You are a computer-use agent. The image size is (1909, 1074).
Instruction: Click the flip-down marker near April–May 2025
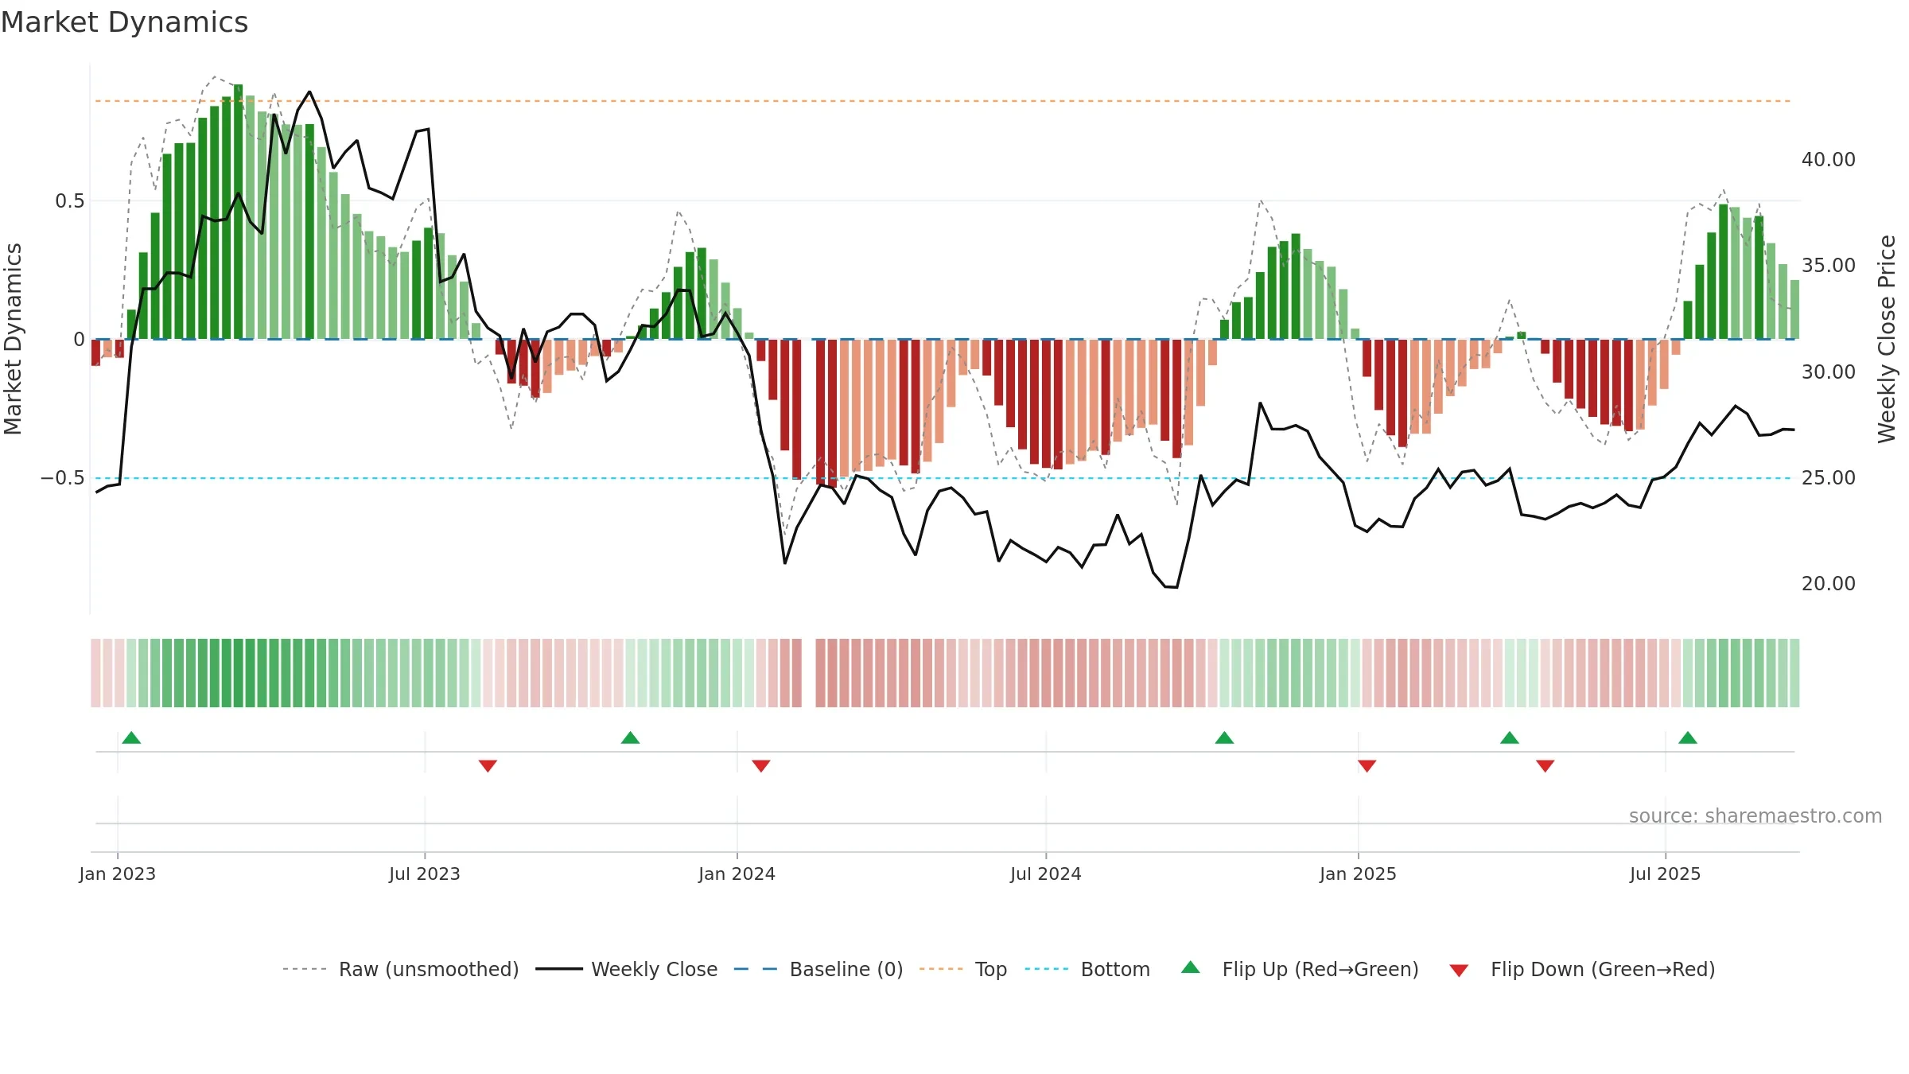tap(1545, 765)
